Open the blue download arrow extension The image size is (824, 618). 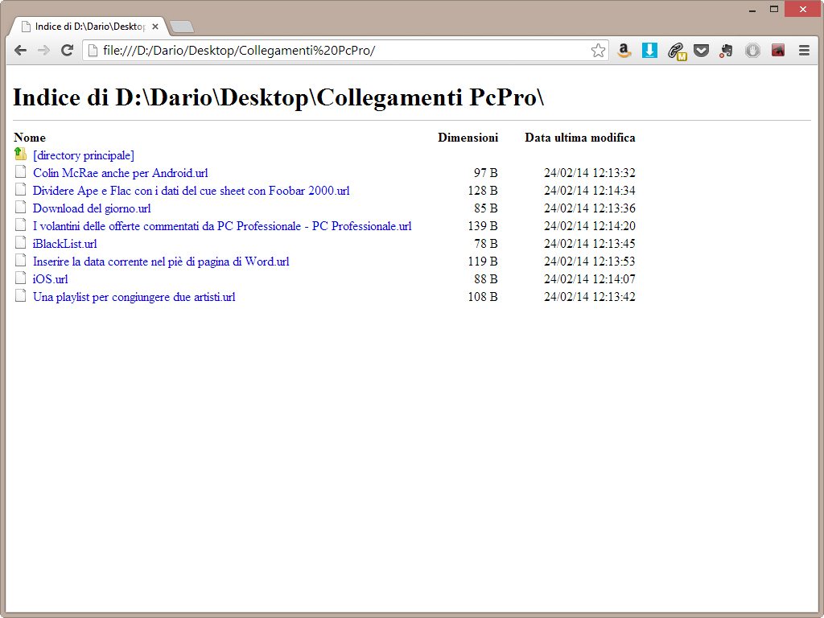[x=649, y=51]
